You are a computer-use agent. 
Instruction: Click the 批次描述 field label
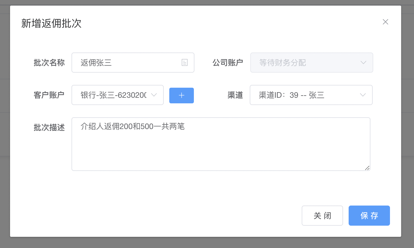pos(49,127)
